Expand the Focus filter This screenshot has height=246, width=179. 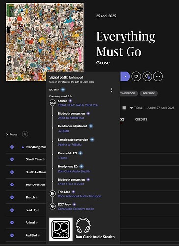click(12, 134)
